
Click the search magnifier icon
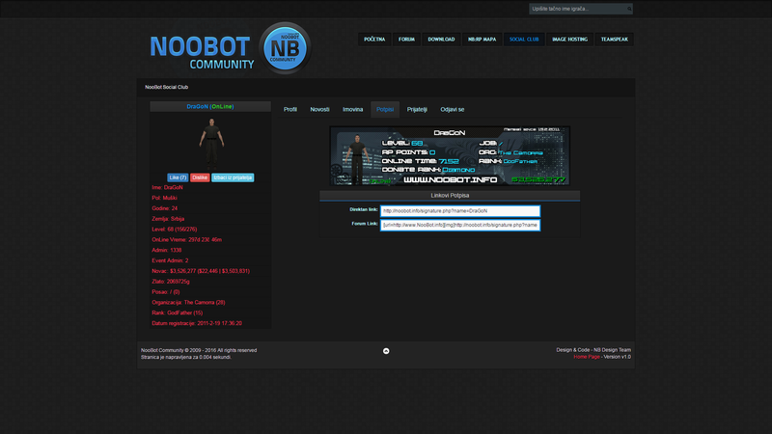click(629, 9)
